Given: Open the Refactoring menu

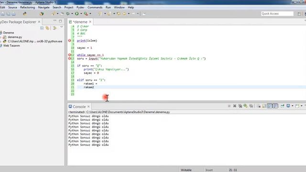Looking at the screenshot, I should pos(28,8).
